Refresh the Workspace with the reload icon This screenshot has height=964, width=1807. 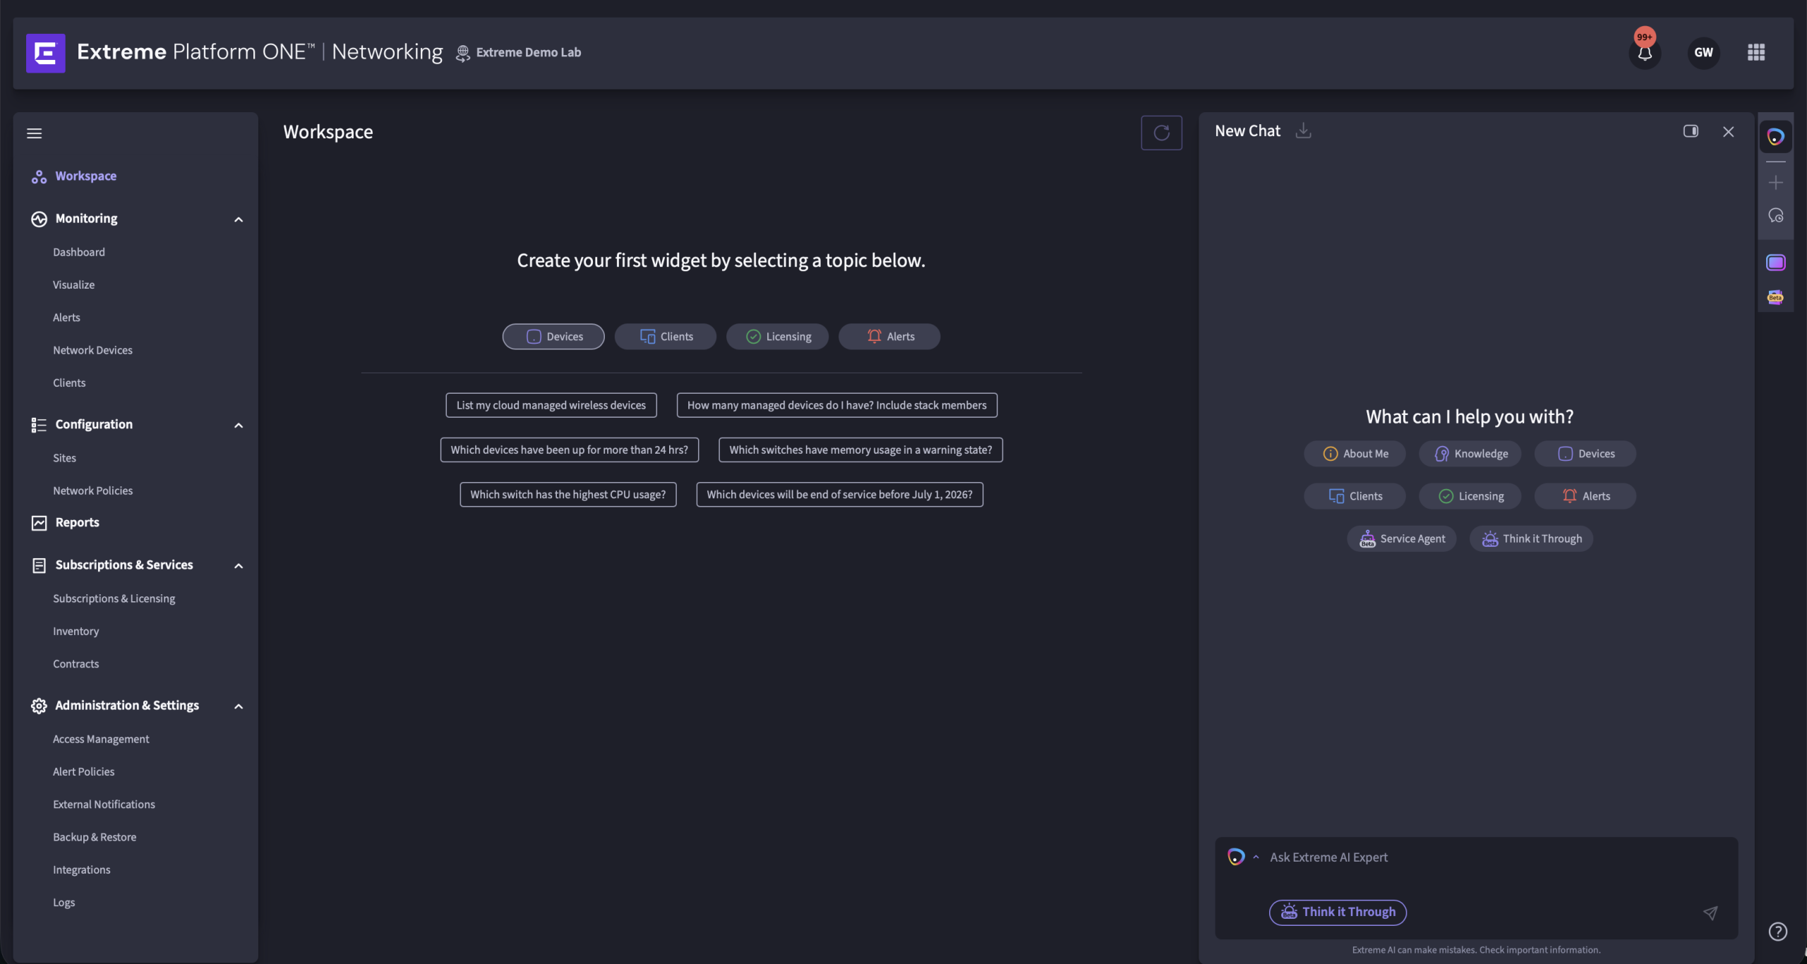[1161, 133]
